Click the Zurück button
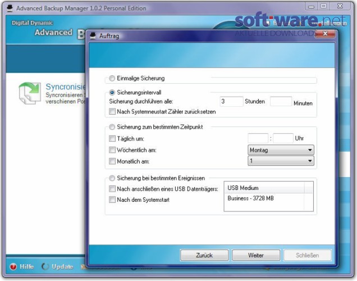Viewport: 357px width, 281px height. 204,255
